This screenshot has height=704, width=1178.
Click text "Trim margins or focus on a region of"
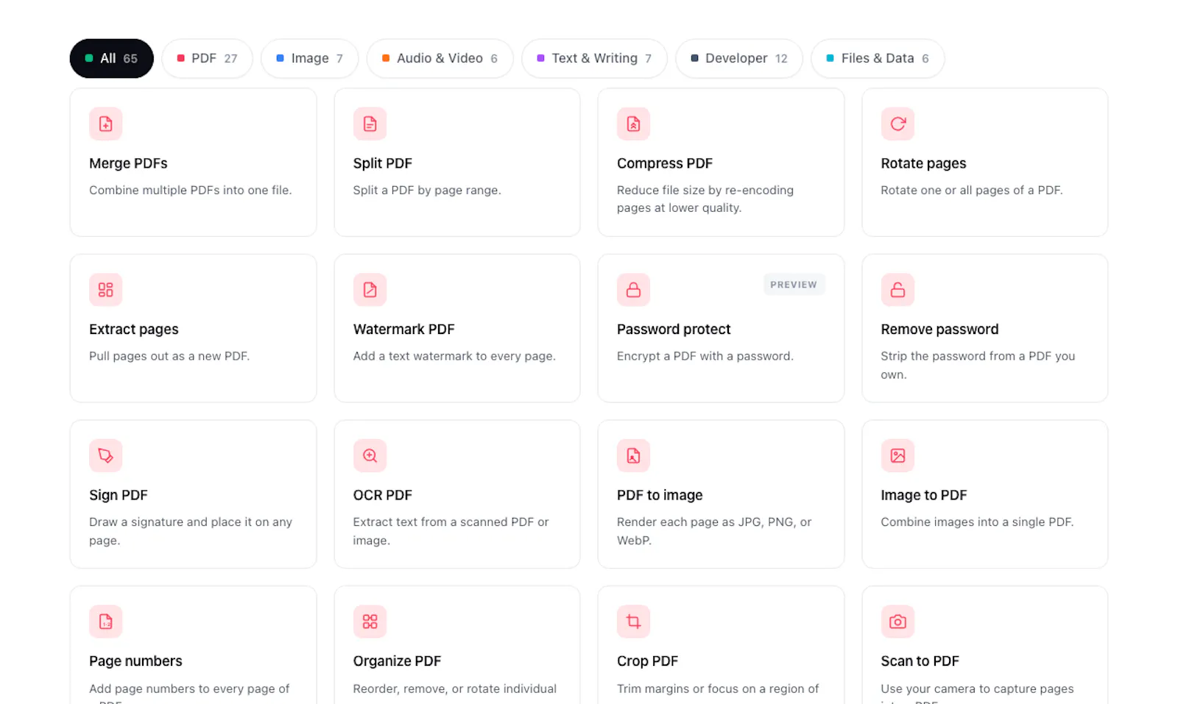point(718,689)
